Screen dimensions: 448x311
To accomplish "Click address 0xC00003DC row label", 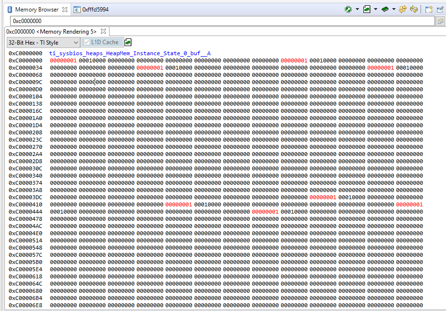I will pos(25,197).
